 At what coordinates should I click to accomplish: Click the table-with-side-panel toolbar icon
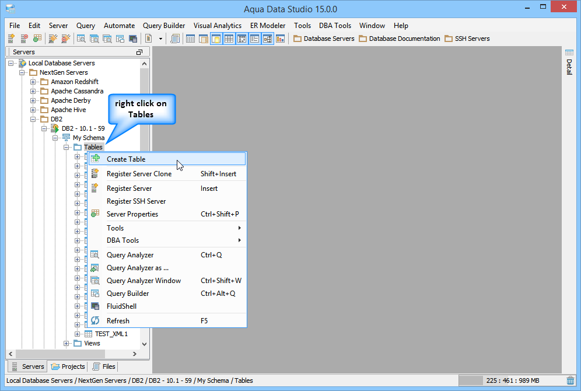click(204, 38)
